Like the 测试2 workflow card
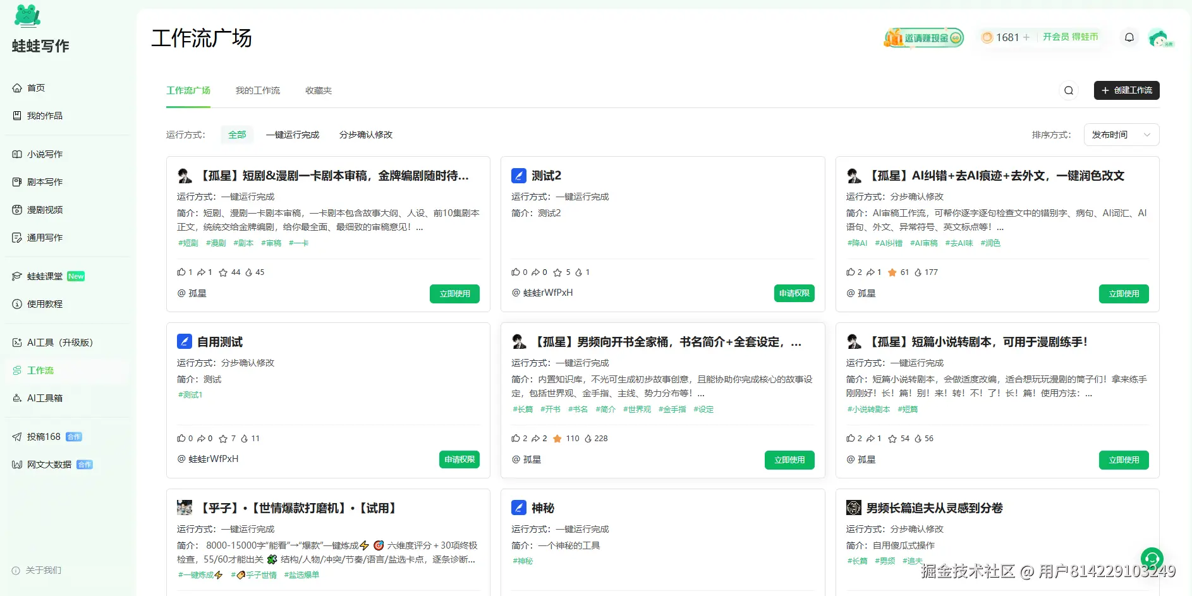1192x596 pixels. point(516,272)
